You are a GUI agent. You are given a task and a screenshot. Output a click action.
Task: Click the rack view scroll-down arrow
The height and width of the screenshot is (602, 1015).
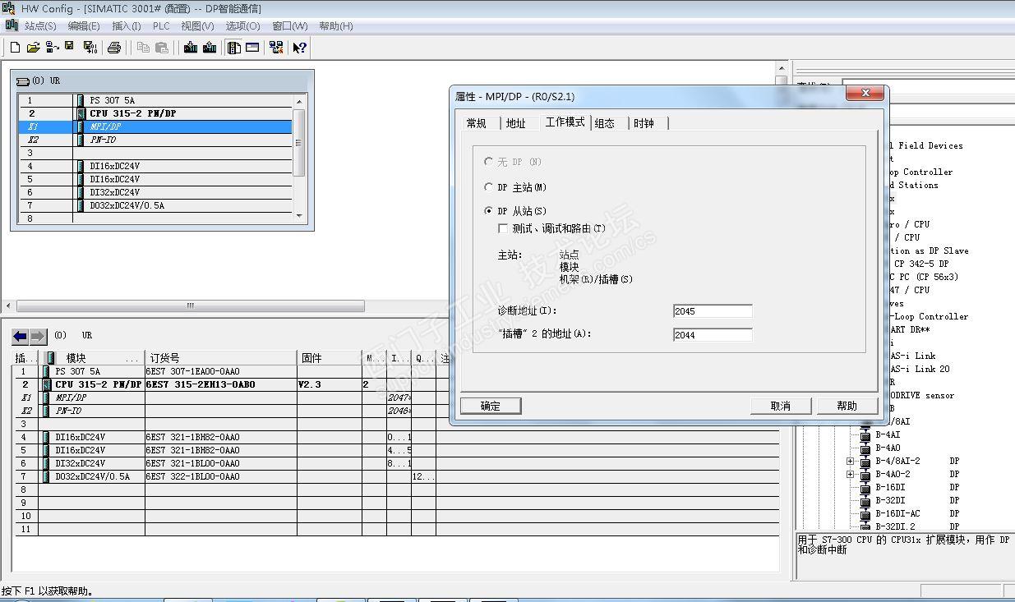299,216
